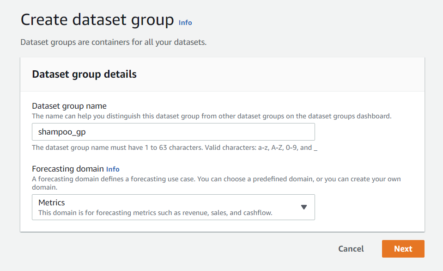The height and width of the screenshot is (271, 443).
Task: Click the "Create dataset group" page heading
Action: click(97, 20)
